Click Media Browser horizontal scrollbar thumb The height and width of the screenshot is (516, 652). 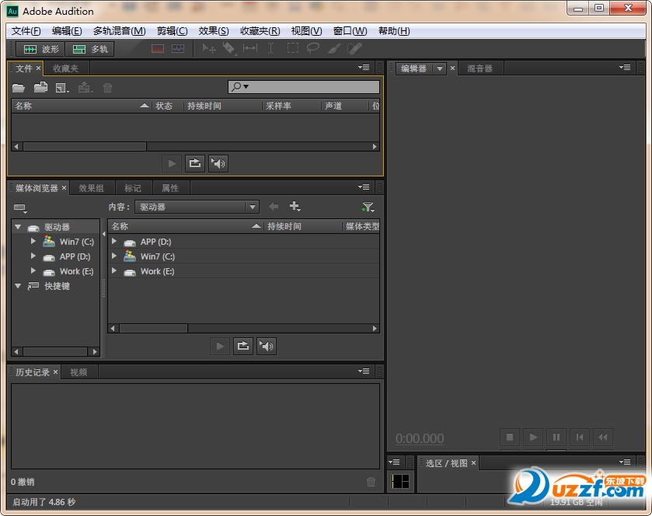click(153, 329)
